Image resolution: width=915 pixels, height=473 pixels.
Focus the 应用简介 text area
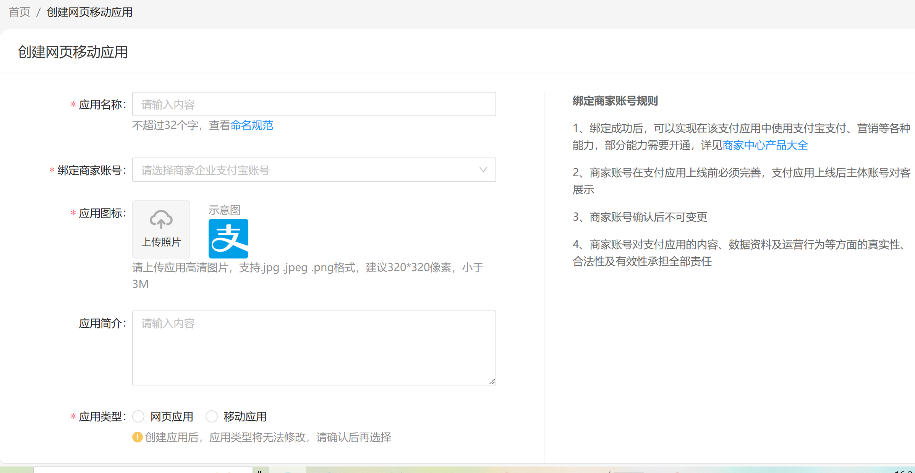pyautogui.click(x=314, y=348)
